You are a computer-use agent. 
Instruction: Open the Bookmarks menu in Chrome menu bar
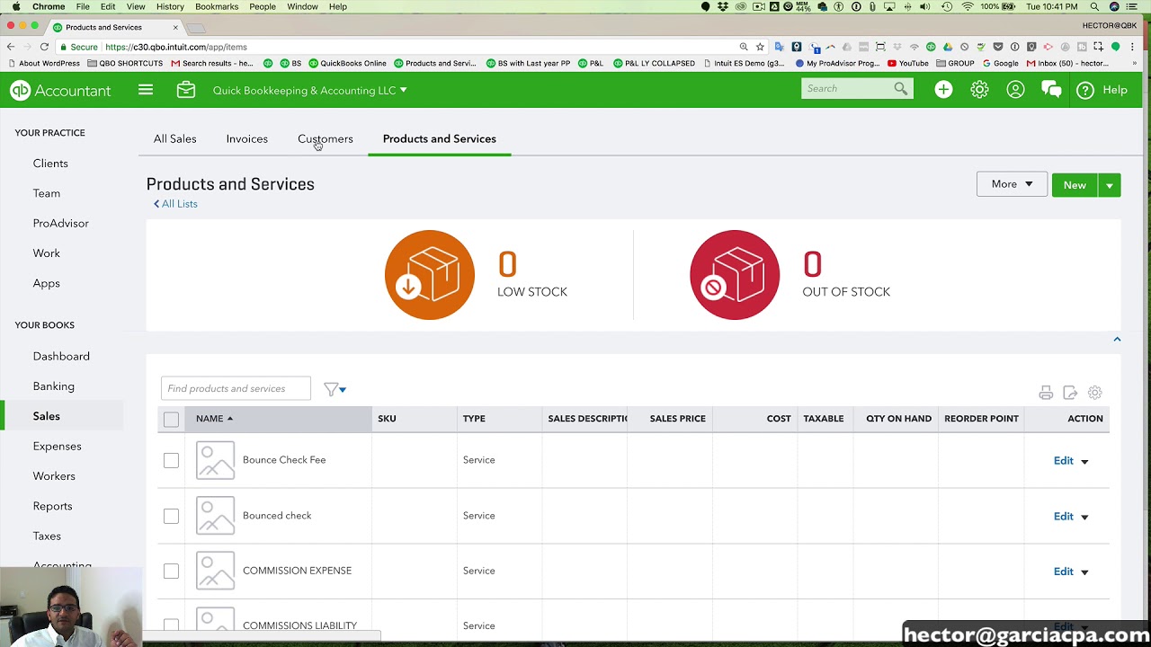(x=217, y=6)
